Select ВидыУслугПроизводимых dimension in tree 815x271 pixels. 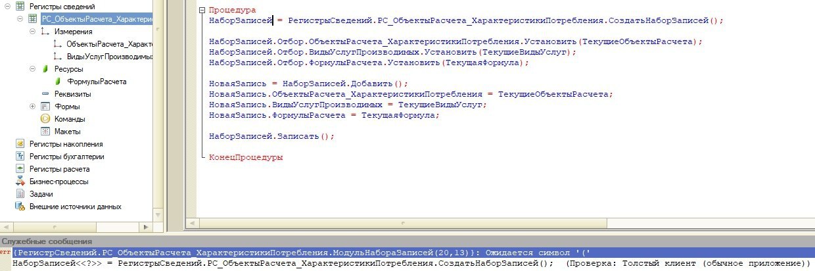109,57
